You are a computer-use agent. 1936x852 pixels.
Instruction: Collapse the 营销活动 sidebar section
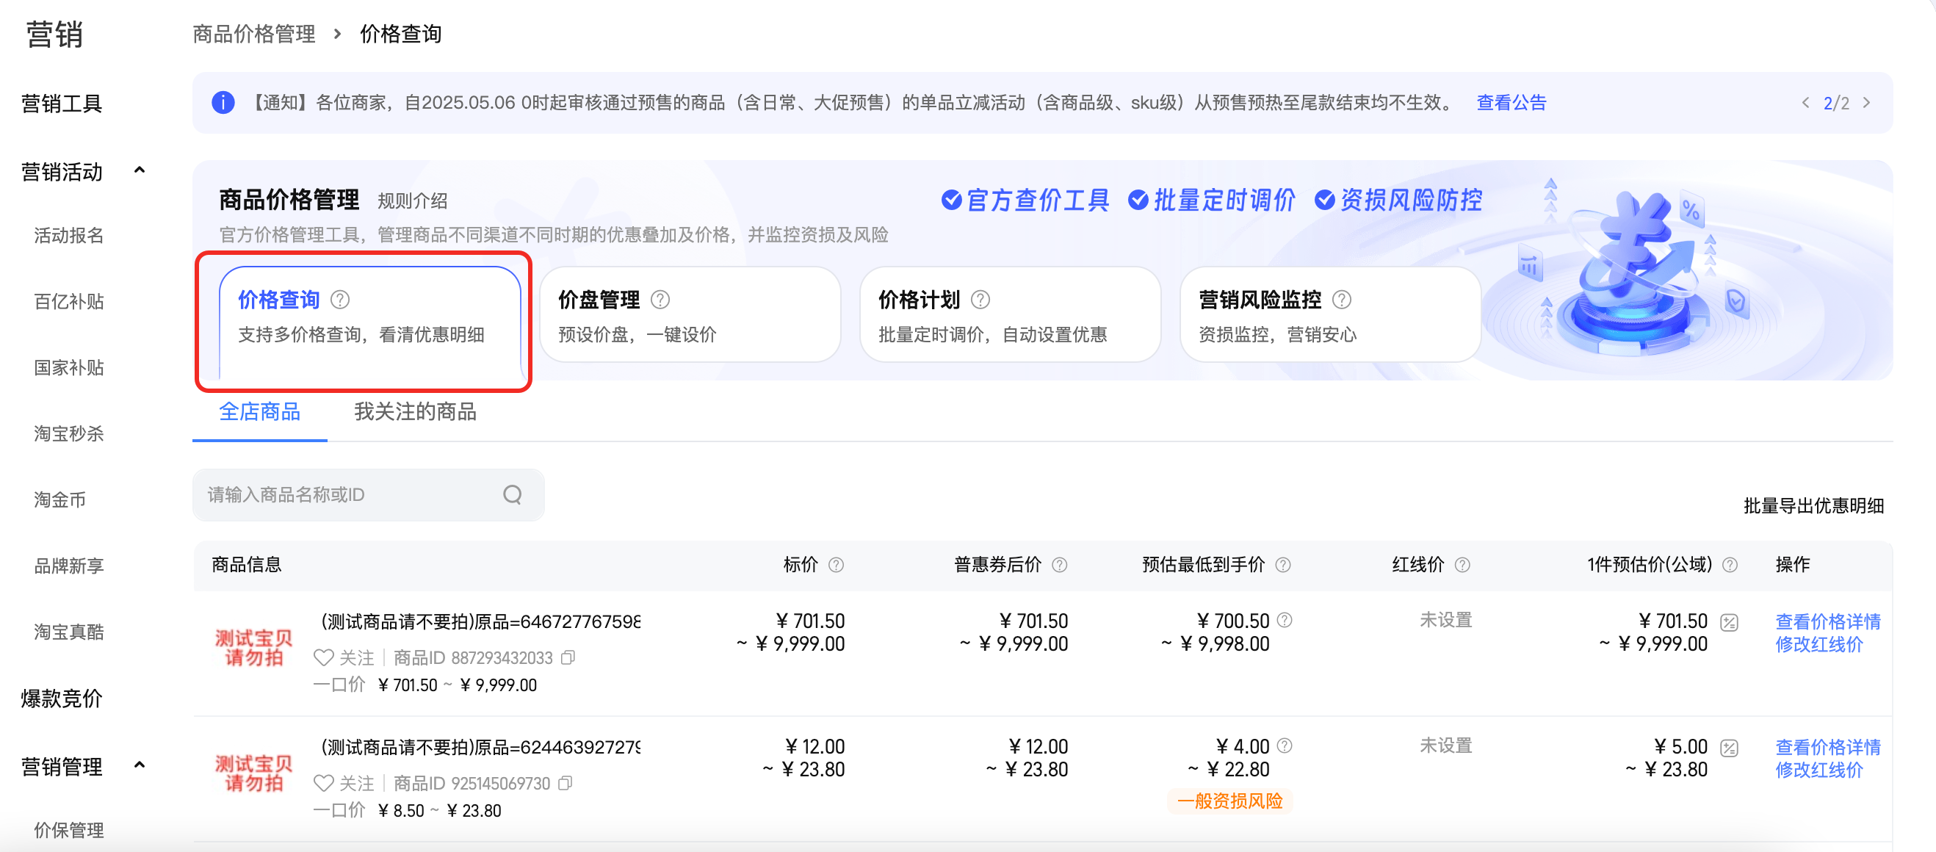pos(139,170)
